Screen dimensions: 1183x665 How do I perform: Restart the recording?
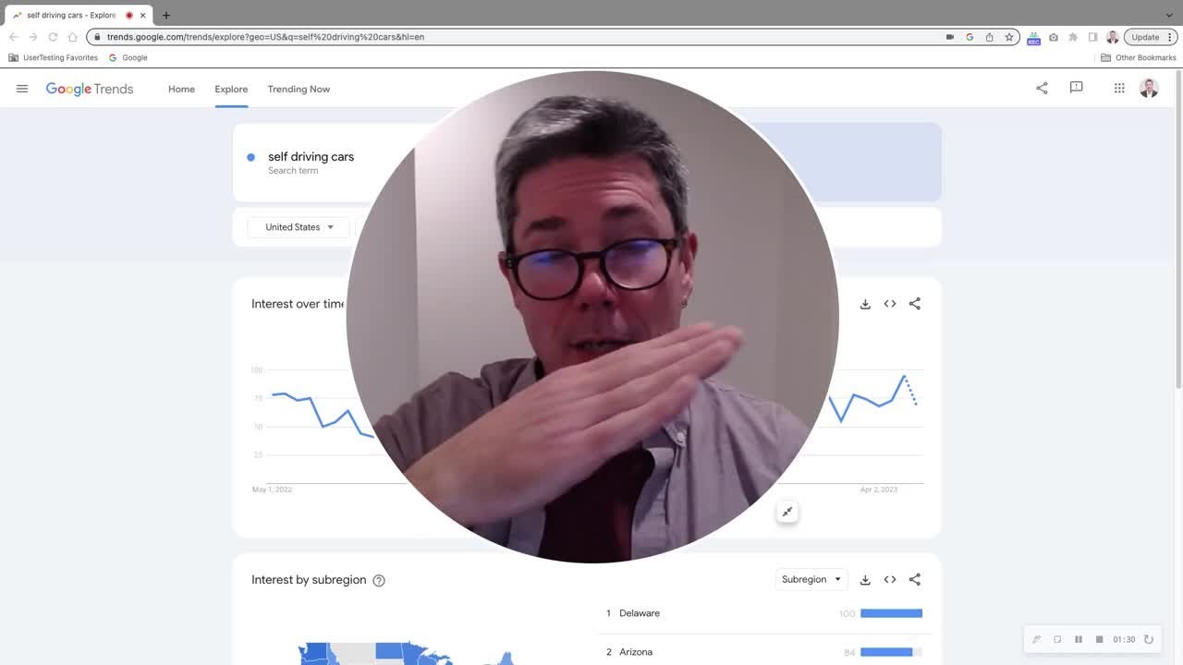coord(1149,639)
